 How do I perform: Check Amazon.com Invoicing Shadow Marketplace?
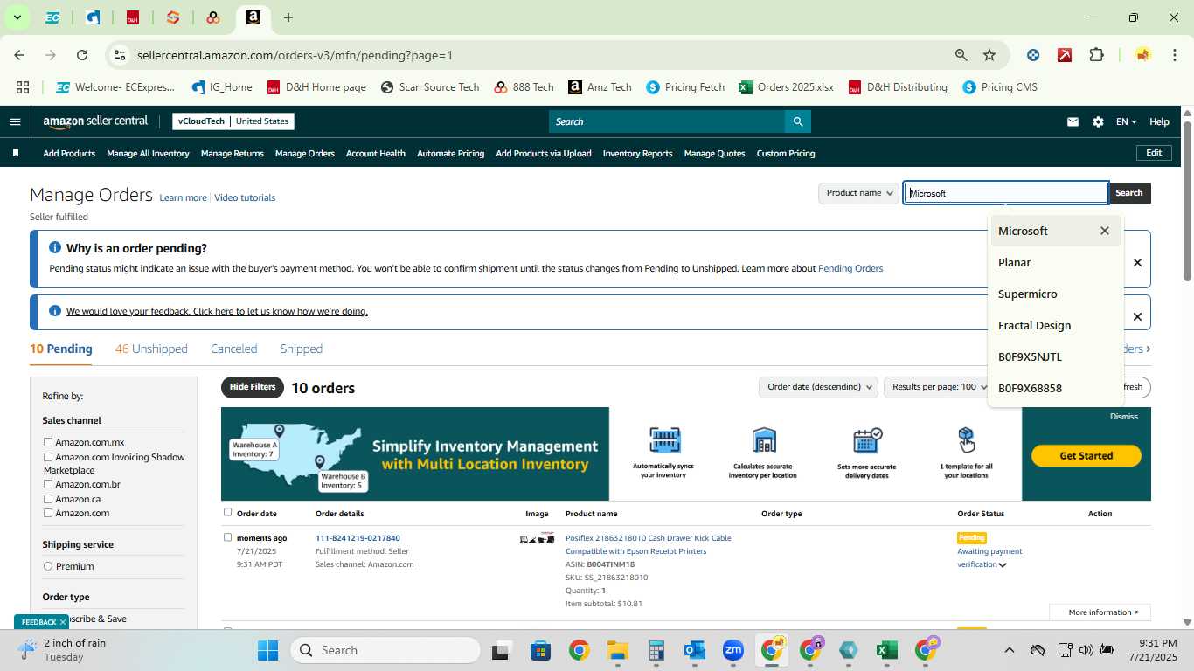click(x=48, y=457)
